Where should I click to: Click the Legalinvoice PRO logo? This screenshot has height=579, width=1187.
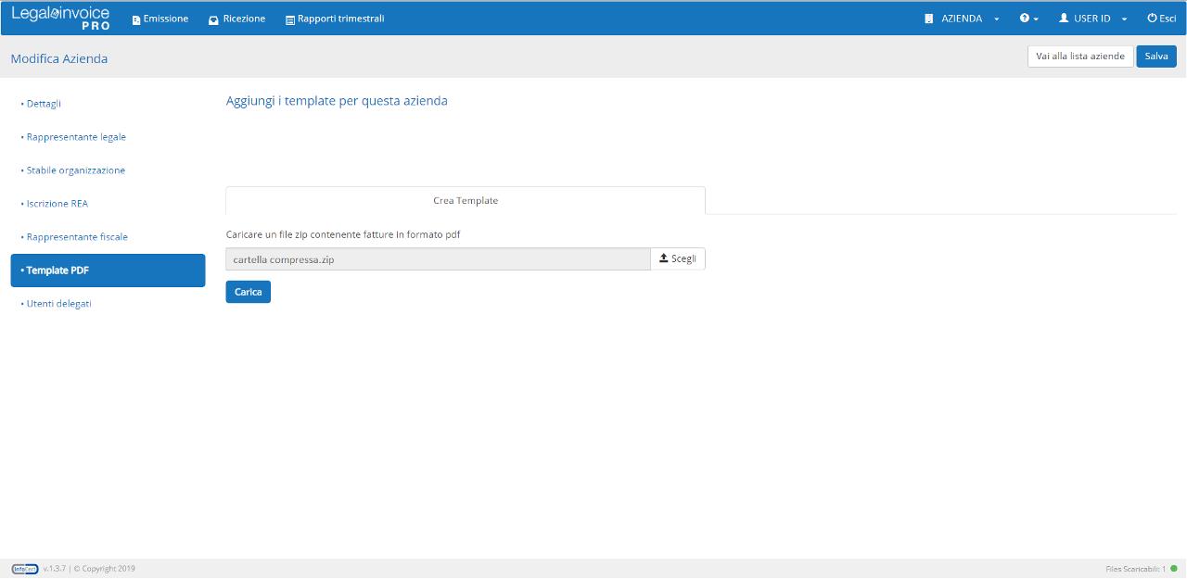[60, 18]
